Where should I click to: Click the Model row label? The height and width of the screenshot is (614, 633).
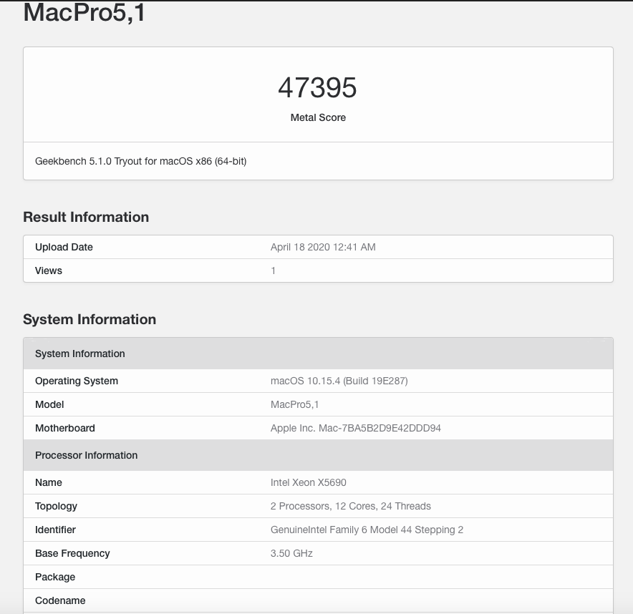49,404
